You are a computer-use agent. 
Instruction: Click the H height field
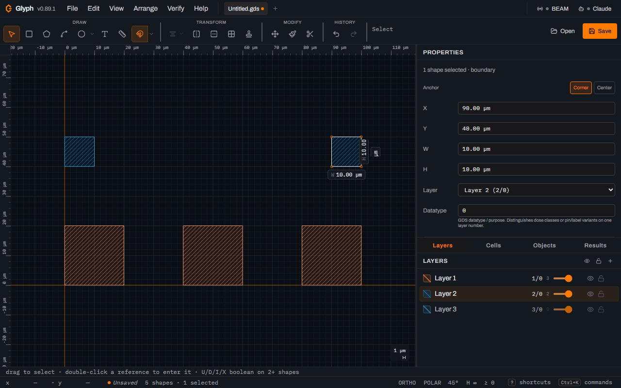pyautogui.click(x=537, y=169)
